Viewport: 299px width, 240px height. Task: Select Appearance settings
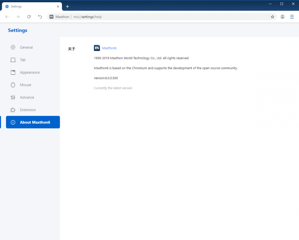29,72
